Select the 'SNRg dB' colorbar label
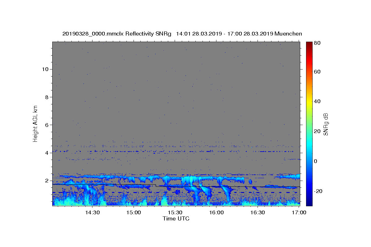The image size is (371, 247). [326, 124]
